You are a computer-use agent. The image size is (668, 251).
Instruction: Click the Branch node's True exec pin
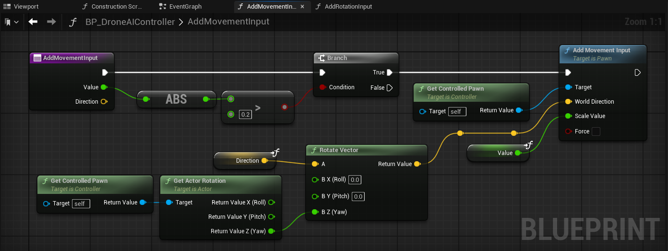click(390, 72)
